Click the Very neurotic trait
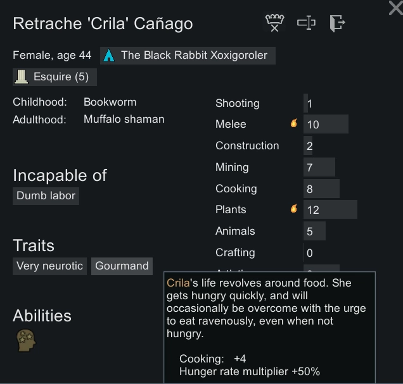 49,266
